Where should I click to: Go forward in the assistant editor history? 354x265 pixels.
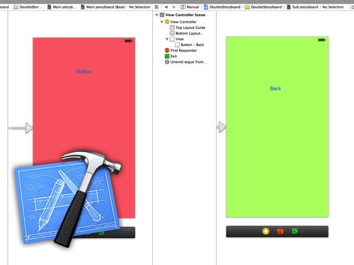tap(174, 7)
